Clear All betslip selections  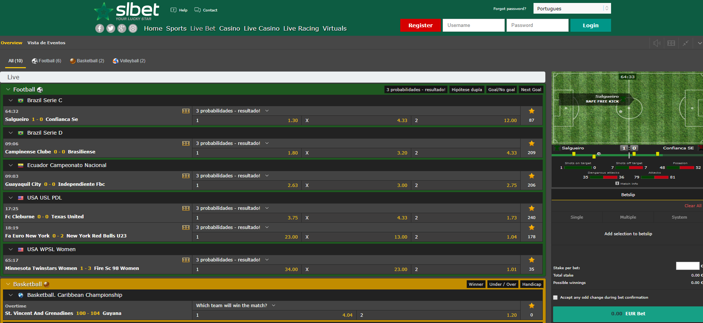point(693,206)
